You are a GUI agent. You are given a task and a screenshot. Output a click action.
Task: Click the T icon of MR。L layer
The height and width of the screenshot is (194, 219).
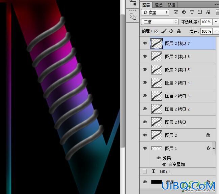pyautogui.click(x=154, y=171)
